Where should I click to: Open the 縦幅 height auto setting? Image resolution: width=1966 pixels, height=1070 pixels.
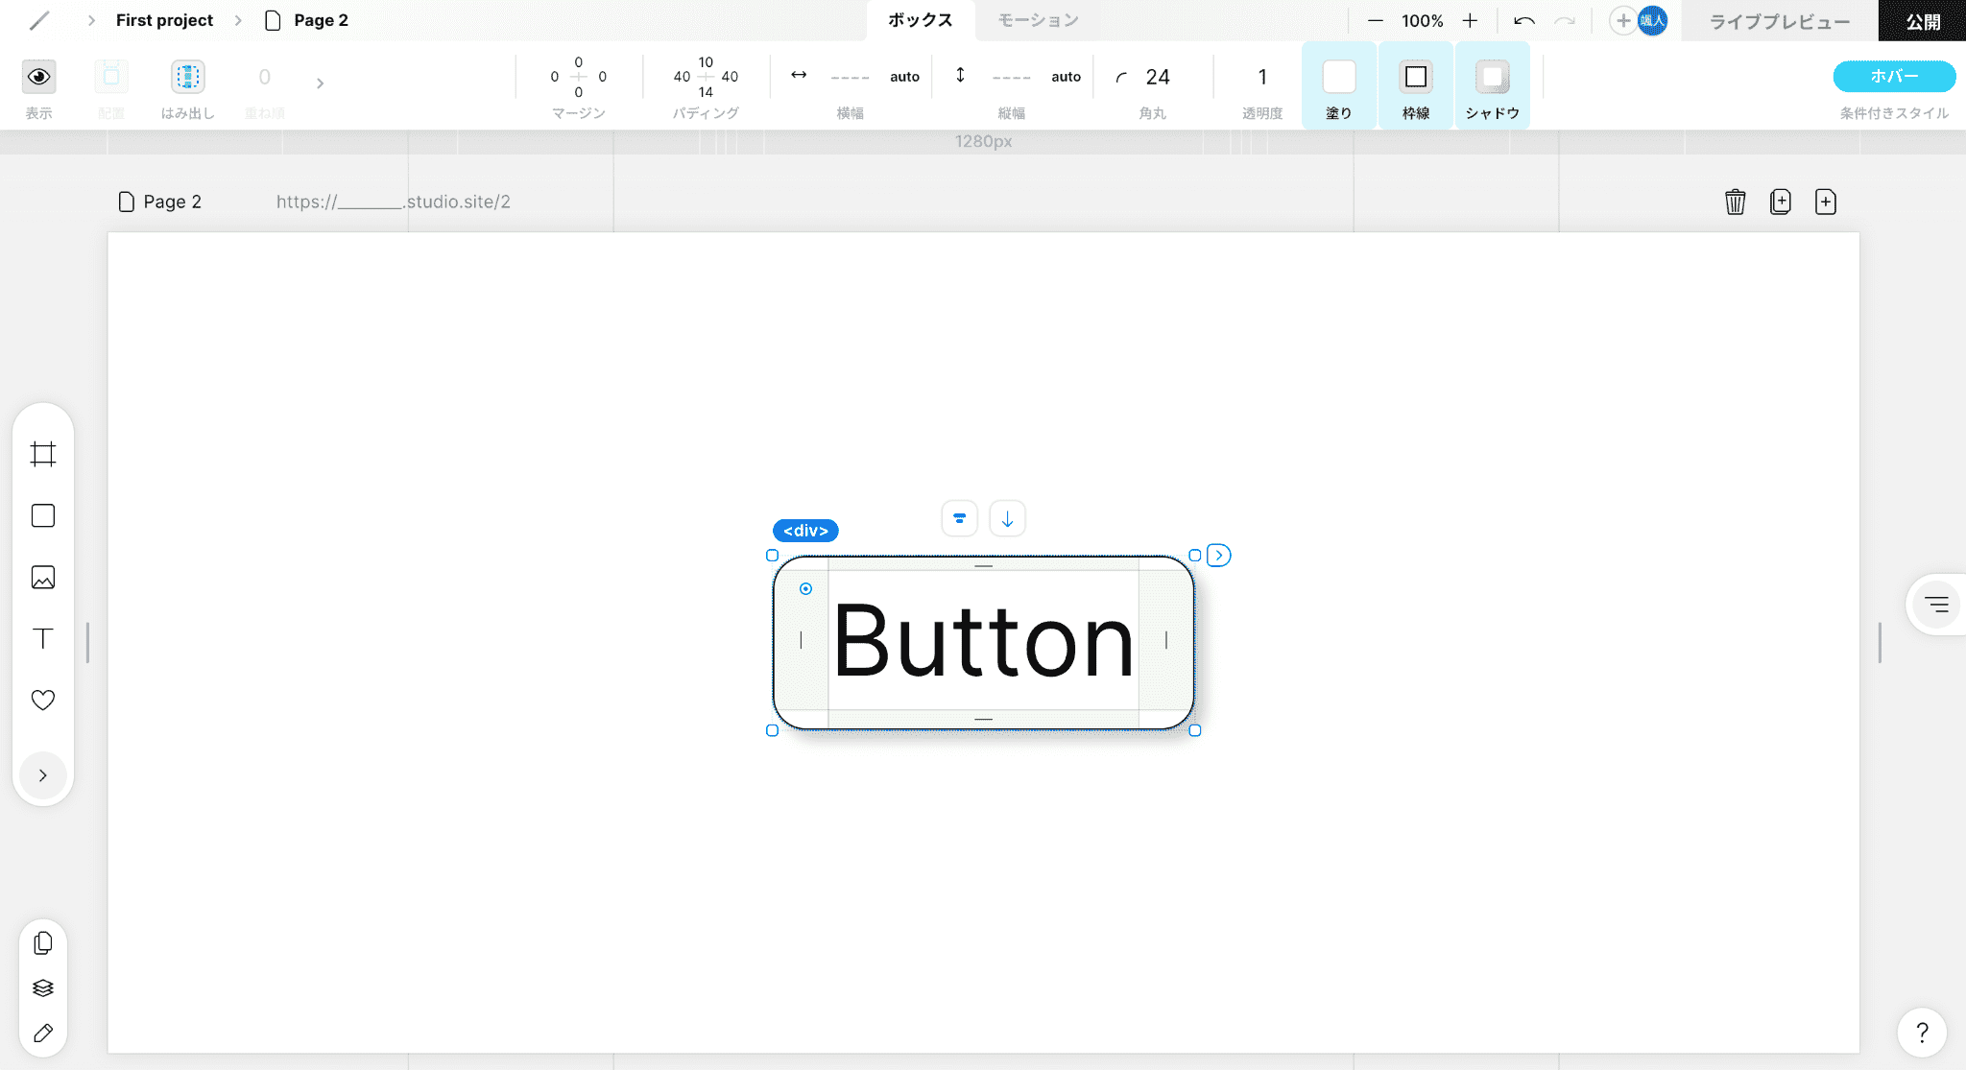click(1066, 77)
